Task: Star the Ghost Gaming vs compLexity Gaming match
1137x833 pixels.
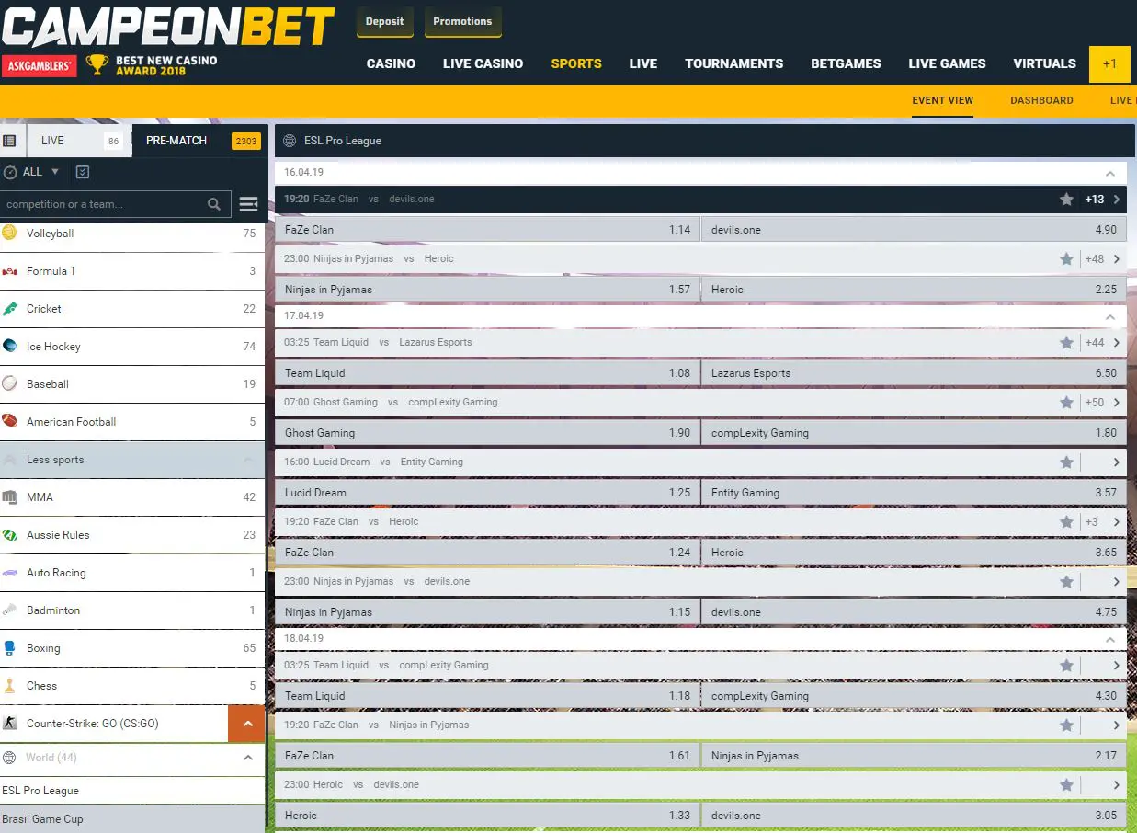Action: pyautogui.click(x=1066, y=403)
